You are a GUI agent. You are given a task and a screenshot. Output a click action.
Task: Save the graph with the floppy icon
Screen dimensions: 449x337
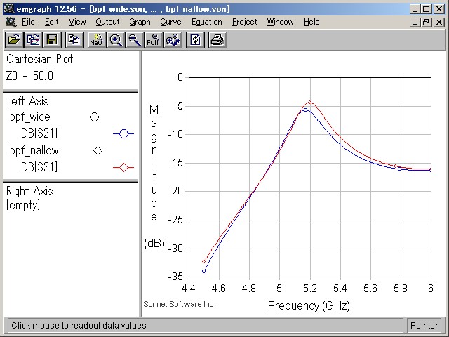[52, 40]
